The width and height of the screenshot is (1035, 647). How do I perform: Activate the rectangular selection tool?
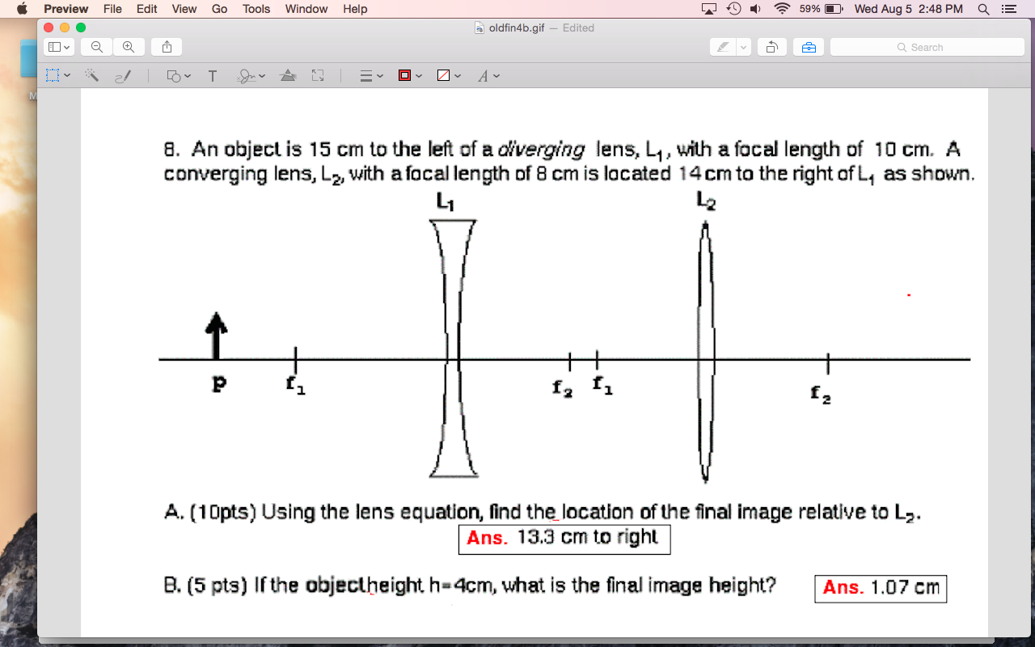(x=53, y=75)
